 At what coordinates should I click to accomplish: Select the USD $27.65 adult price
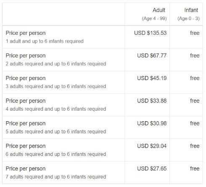[152, 169]
